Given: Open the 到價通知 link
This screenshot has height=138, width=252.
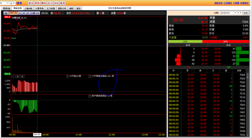Looking at the screenshot, I should [244, 3].
